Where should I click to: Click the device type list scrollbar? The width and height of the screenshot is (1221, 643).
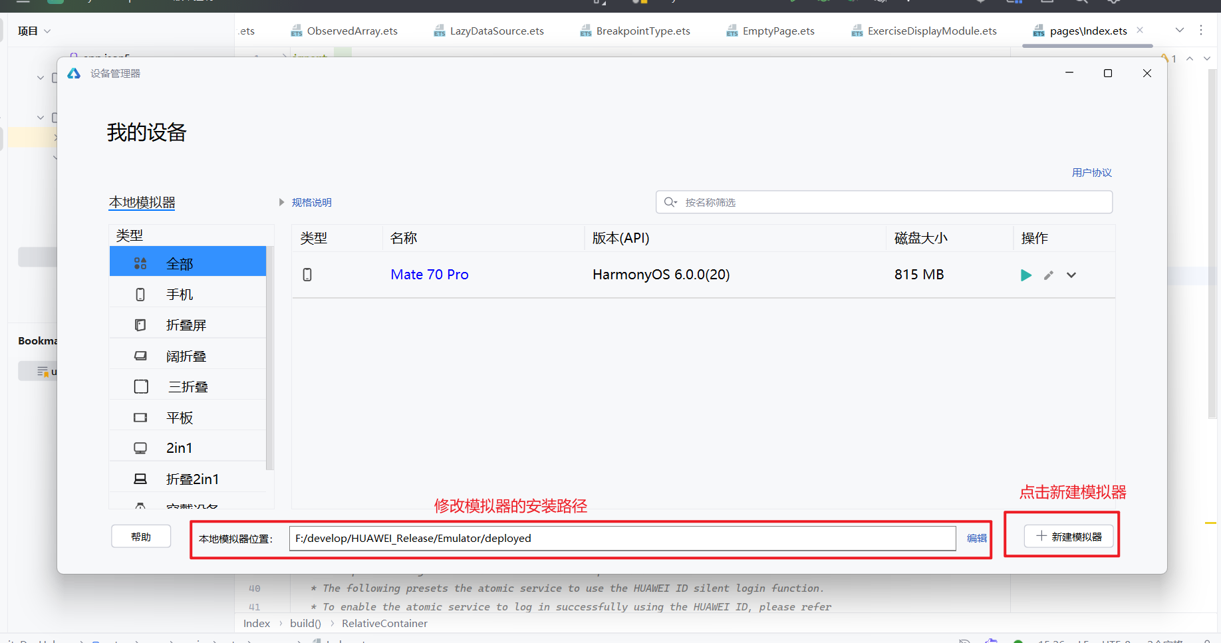[x=269, y=358]
